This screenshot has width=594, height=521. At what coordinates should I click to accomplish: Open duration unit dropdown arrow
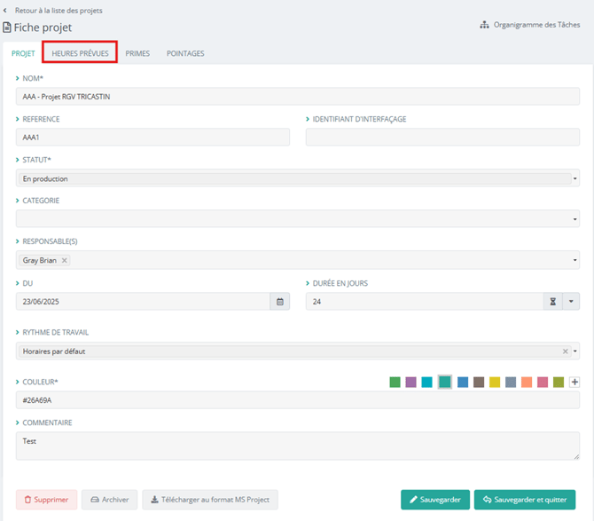click(x=571, y=302)
